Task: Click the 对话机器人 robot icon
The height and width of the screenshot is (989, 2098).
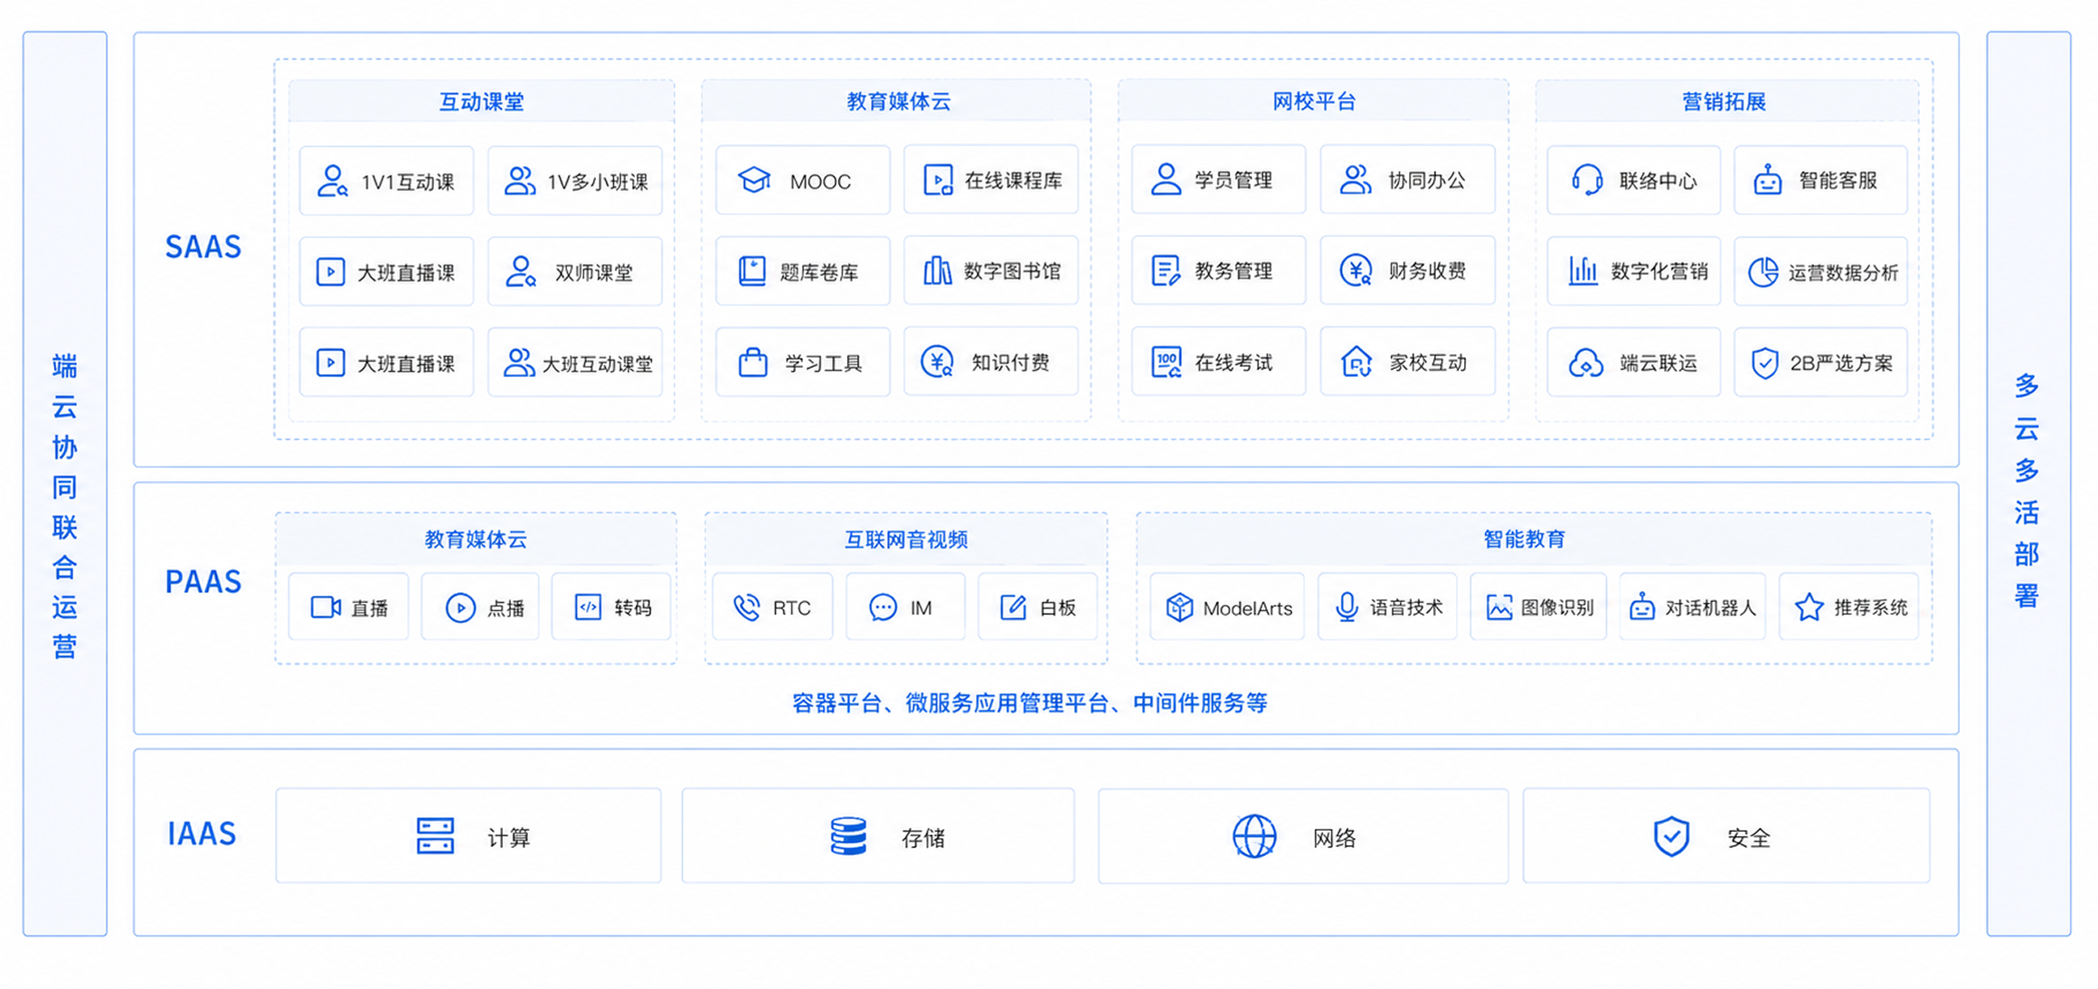Action: (x=1641, y=607)
